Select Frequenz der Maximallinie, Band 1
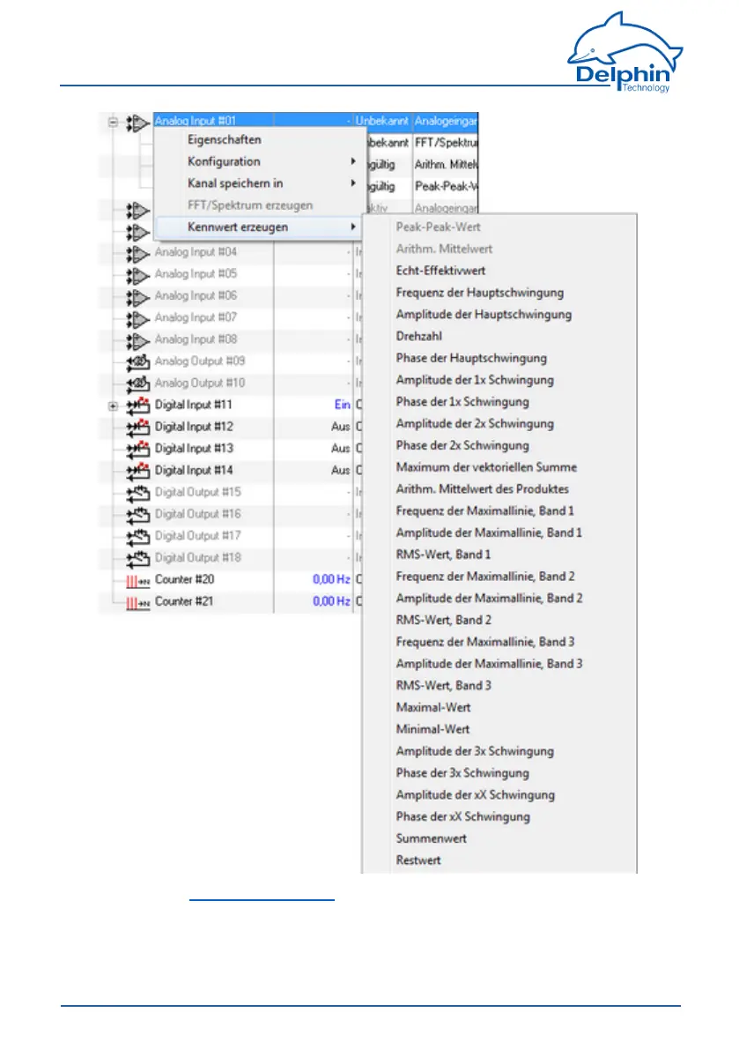The width and height of the screenshot is (739, 1050). pyautogui.click(x=499, y=511)
